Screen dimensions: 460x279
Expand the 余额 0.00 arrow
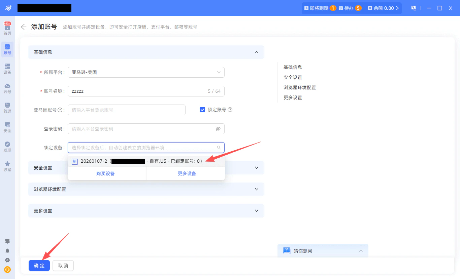tap(397, 8)
